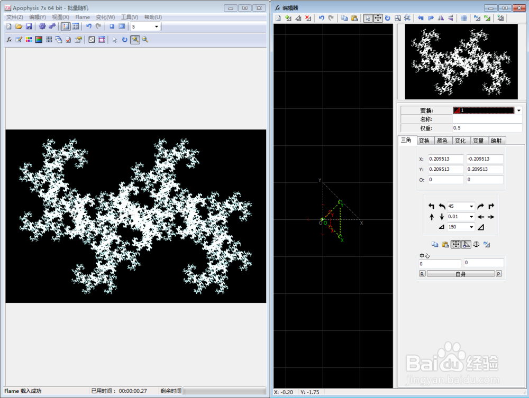
Task: Delete the selected transform
Action: click(307, 18)
